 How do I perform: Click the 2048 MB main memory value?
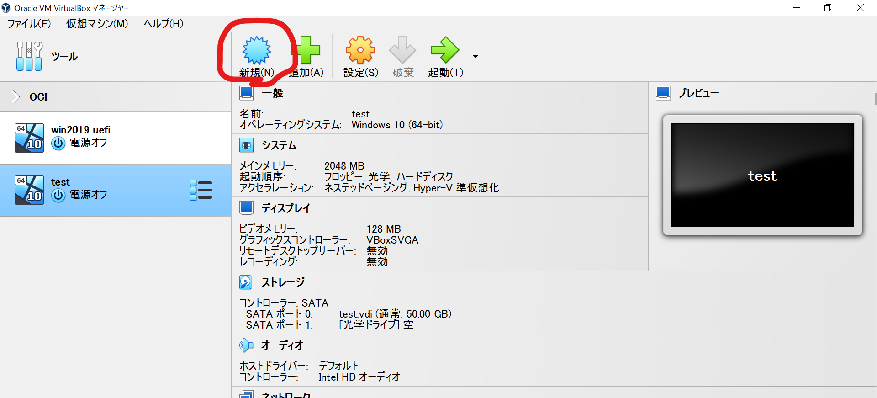(x=344, y=166)
